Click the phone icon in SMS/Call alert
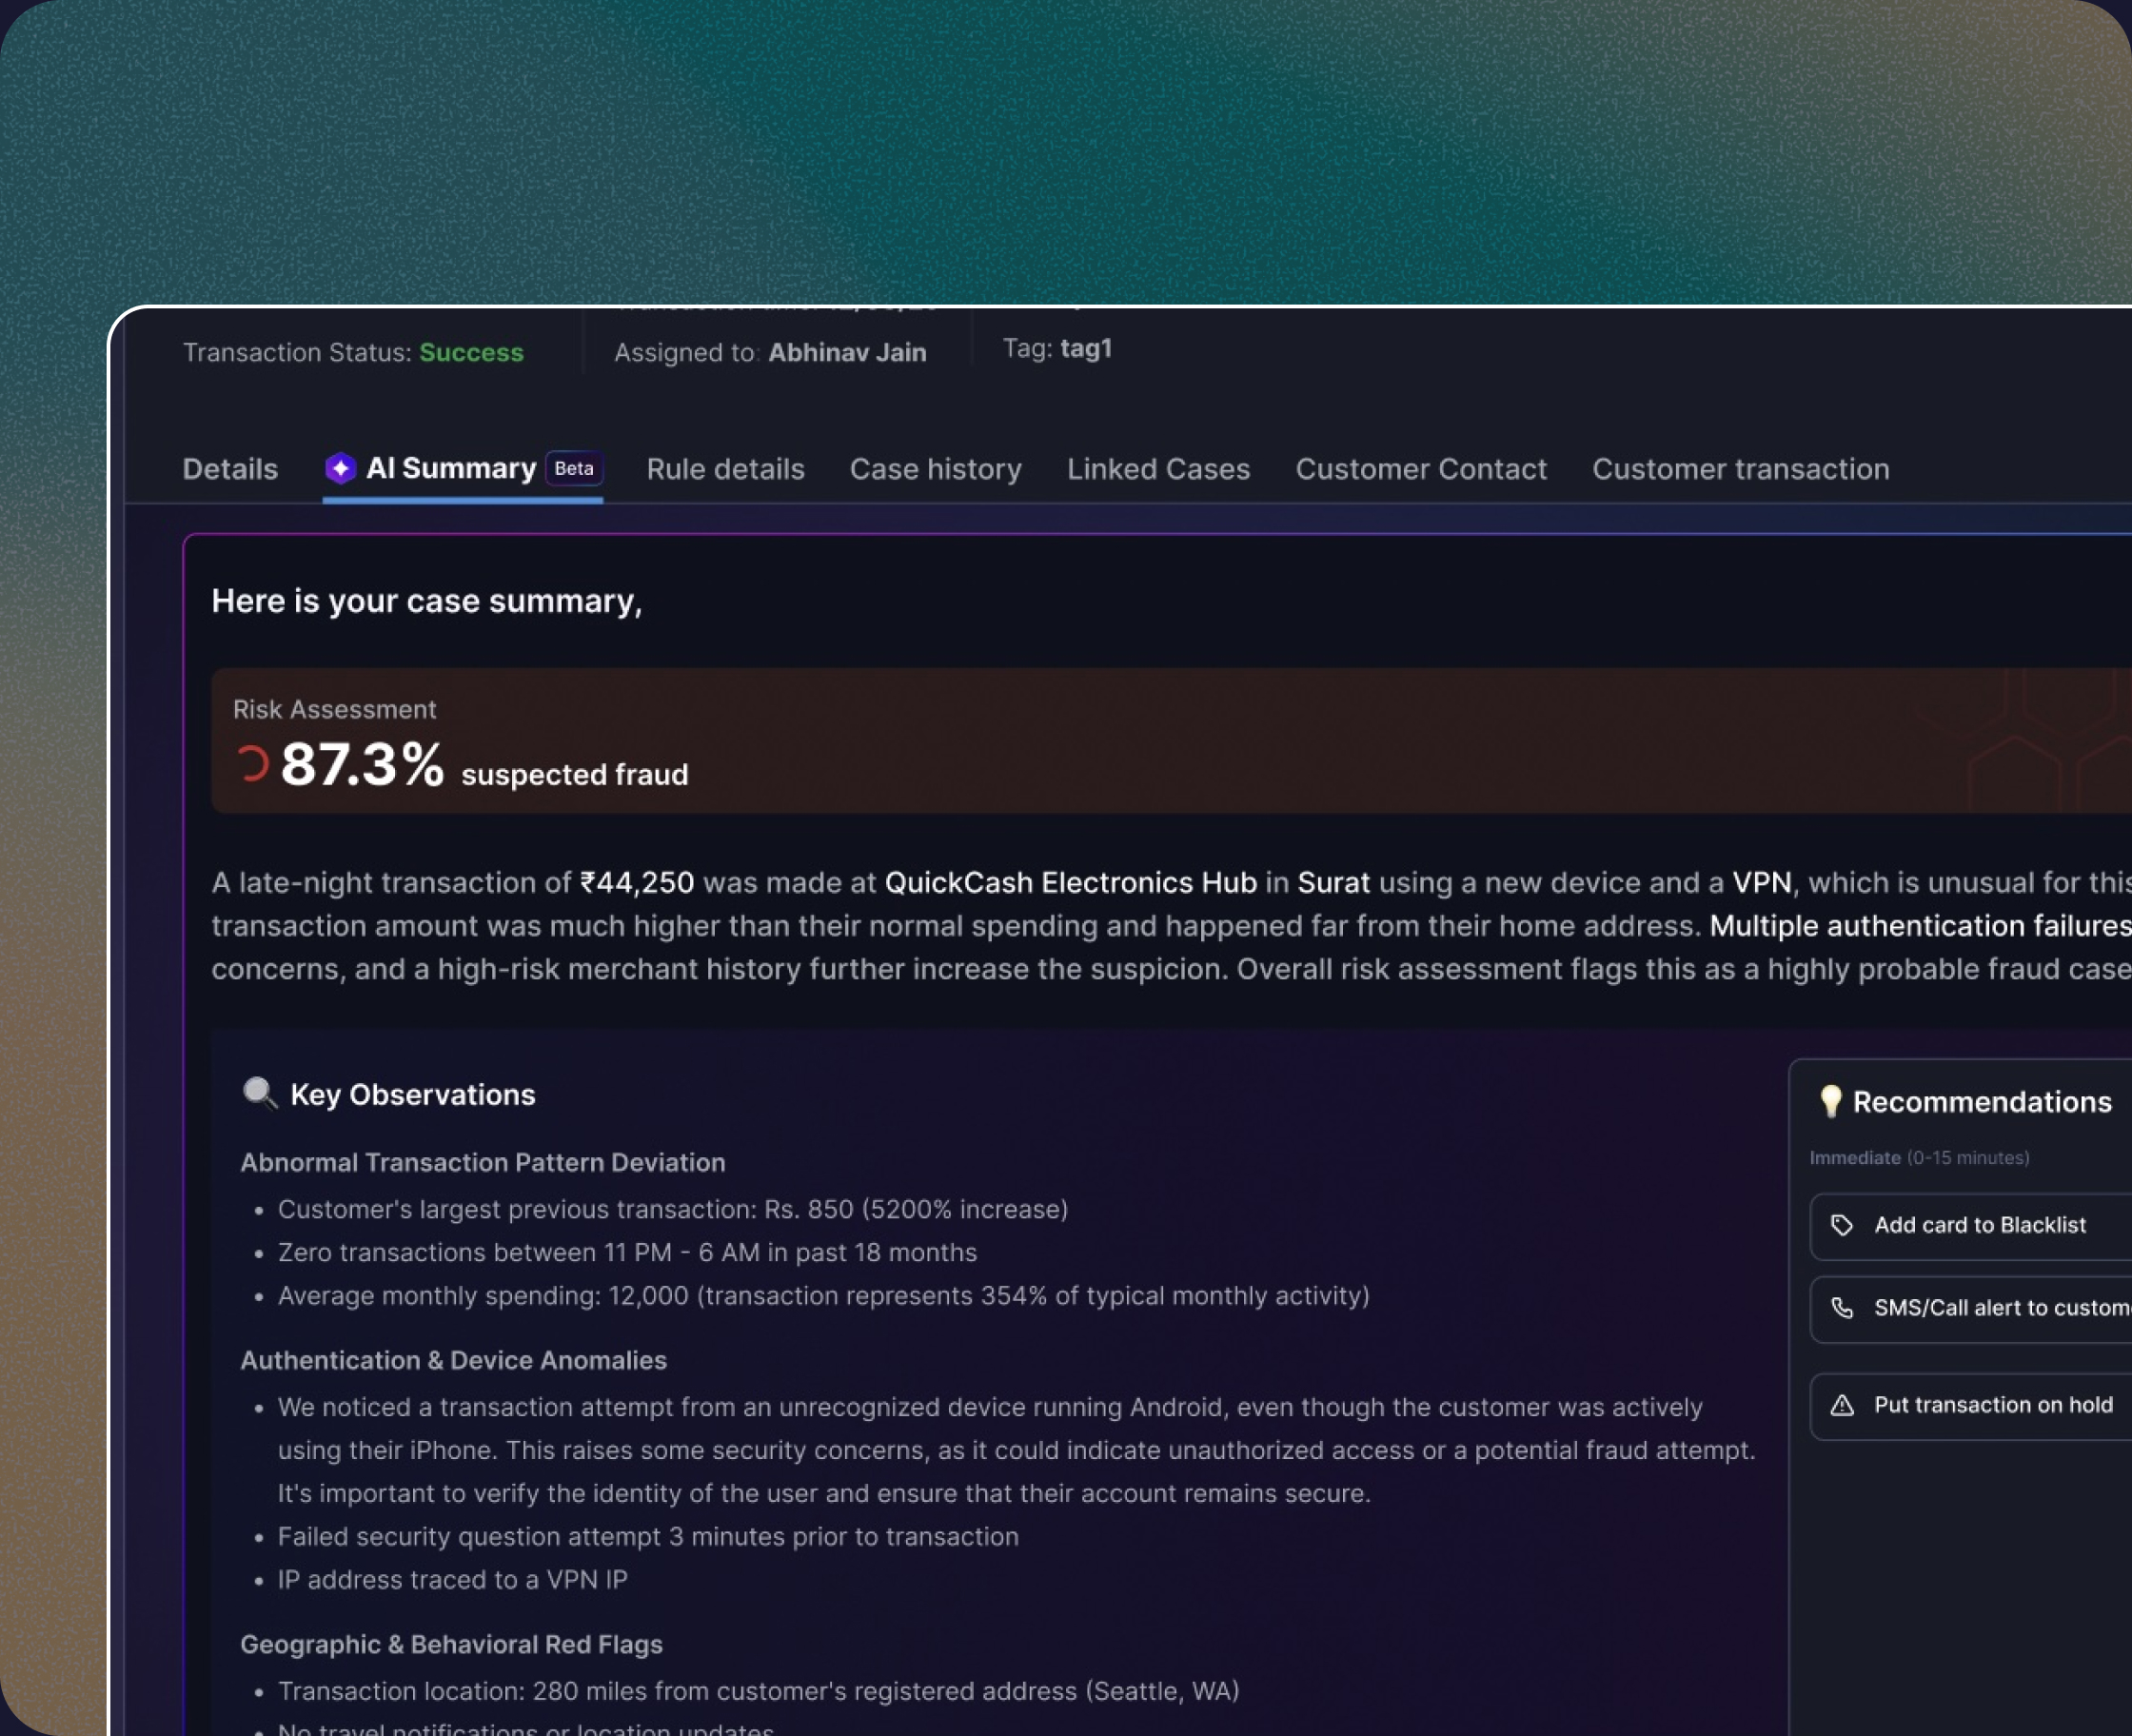Image resolution: width=2132 pixels, height=1736 pixels. pyautogui.click(x=1842, y=1308)
